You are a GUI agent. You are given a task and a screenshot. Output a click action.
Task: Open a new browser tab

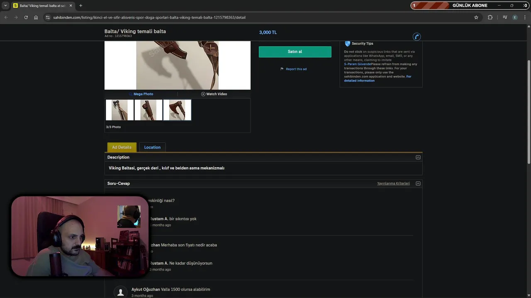[80, 5]
